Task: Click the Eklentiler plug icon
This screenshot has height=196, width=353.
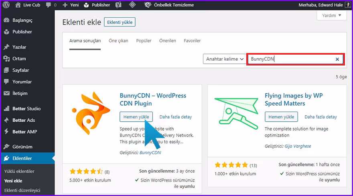Action: coord(6,158)
